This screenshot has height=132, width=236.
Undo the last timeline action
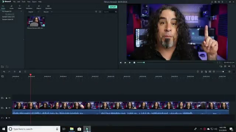pyautogui.click(x=4, y=72)
